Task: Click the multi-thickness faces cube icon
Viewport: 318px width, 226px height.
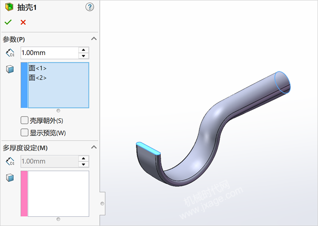Action: pyautogui.click(x=10, y=177)
